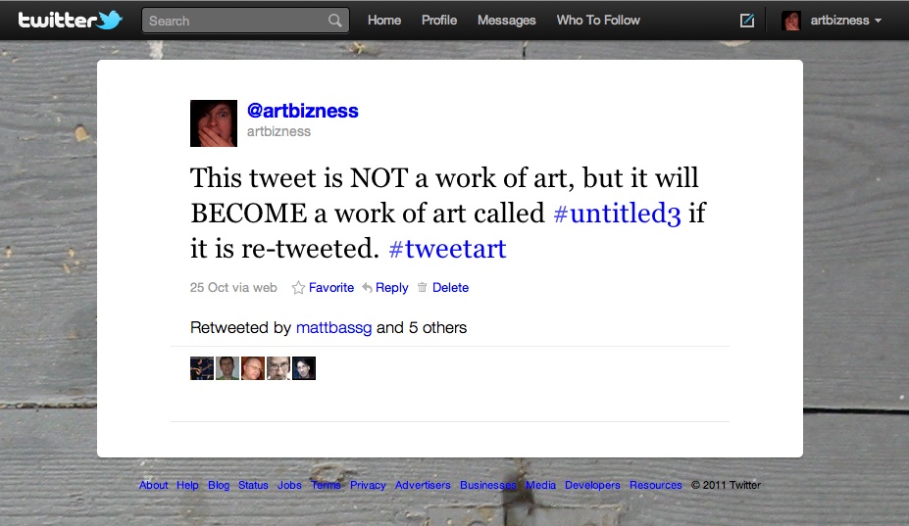Click the Delete link
The width and height of the screenshot is (909, 526).
450,288
